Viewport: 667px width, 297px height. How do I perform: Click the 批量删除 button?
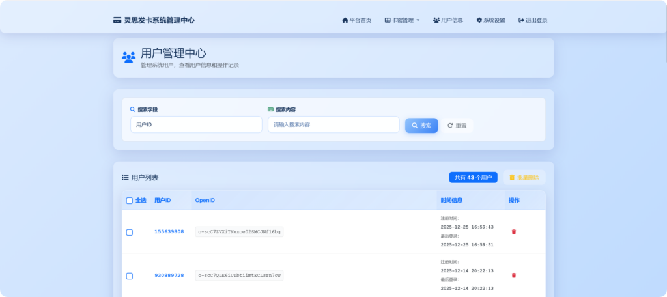point(524,177)
